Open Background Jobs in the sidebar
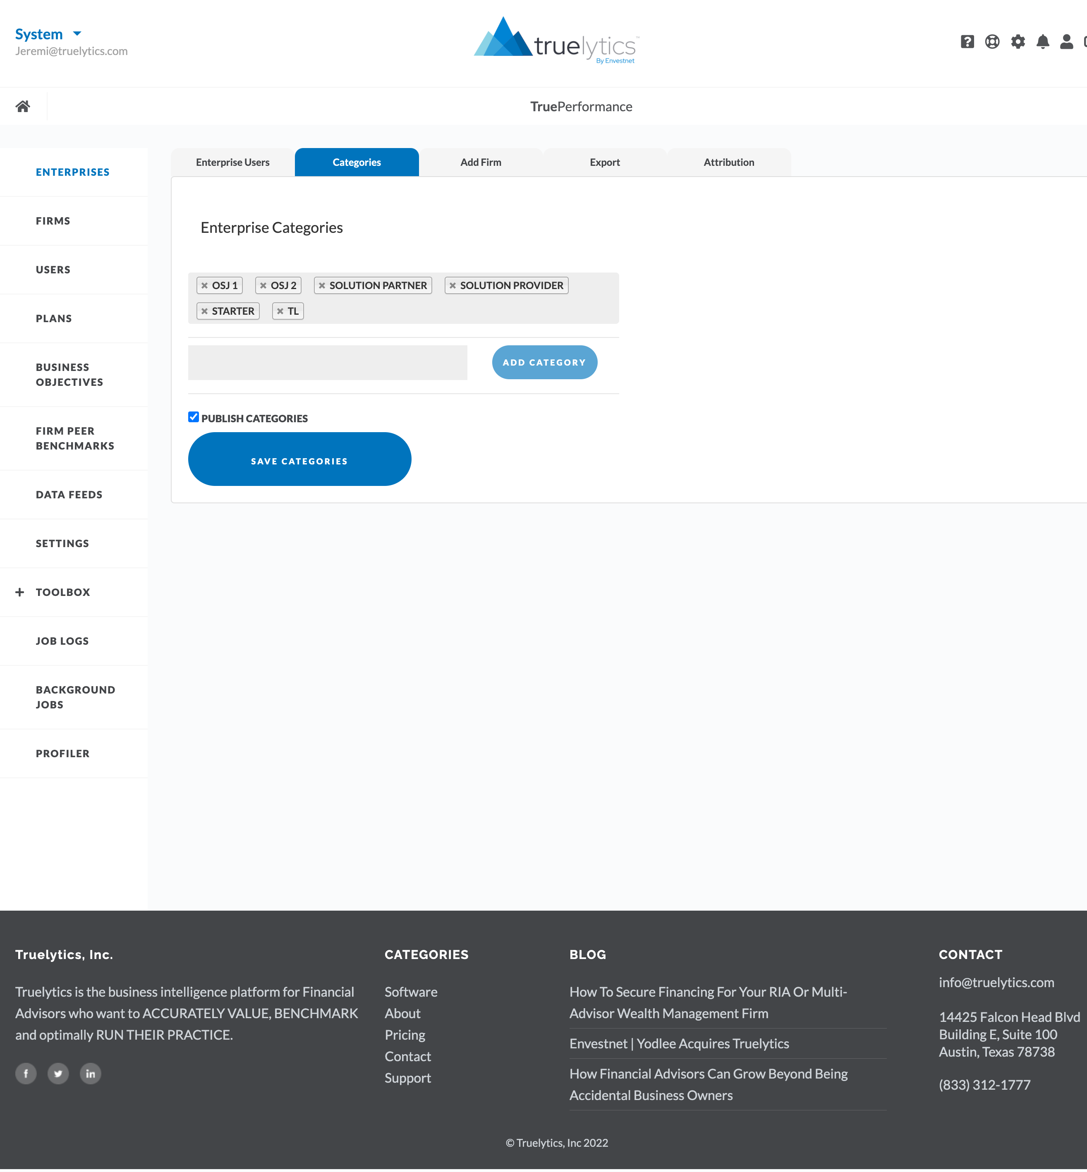This screenshot has height=1172, width=1087. (75, 697)
